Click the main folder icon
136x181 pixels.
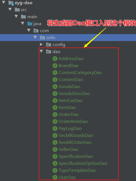(x=23, y=17)
